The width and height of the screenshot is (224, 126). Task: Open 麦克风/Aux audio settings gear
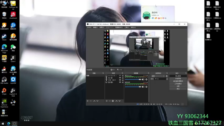(x=146, y=80)
